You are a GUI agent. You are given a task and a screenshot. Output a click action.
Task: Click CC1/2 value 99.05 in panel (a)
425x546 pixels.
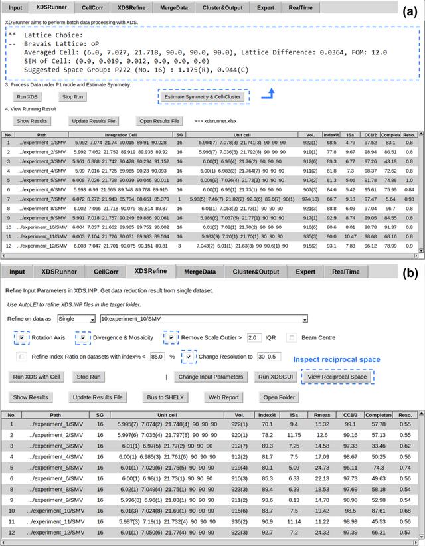371,218
